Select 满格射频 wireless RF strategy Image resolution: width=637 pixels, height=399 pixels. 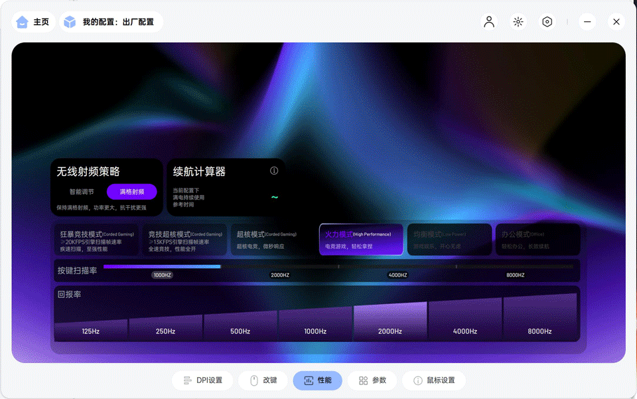131,192
